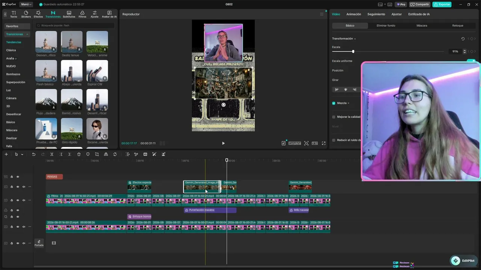Screen dimensions: 481x270
Task: Open the Estilizado de IA tab
Action: click(x=419, y=14)
